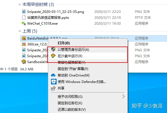Click the BaiduNetdisk installer icon

(24, 38)
